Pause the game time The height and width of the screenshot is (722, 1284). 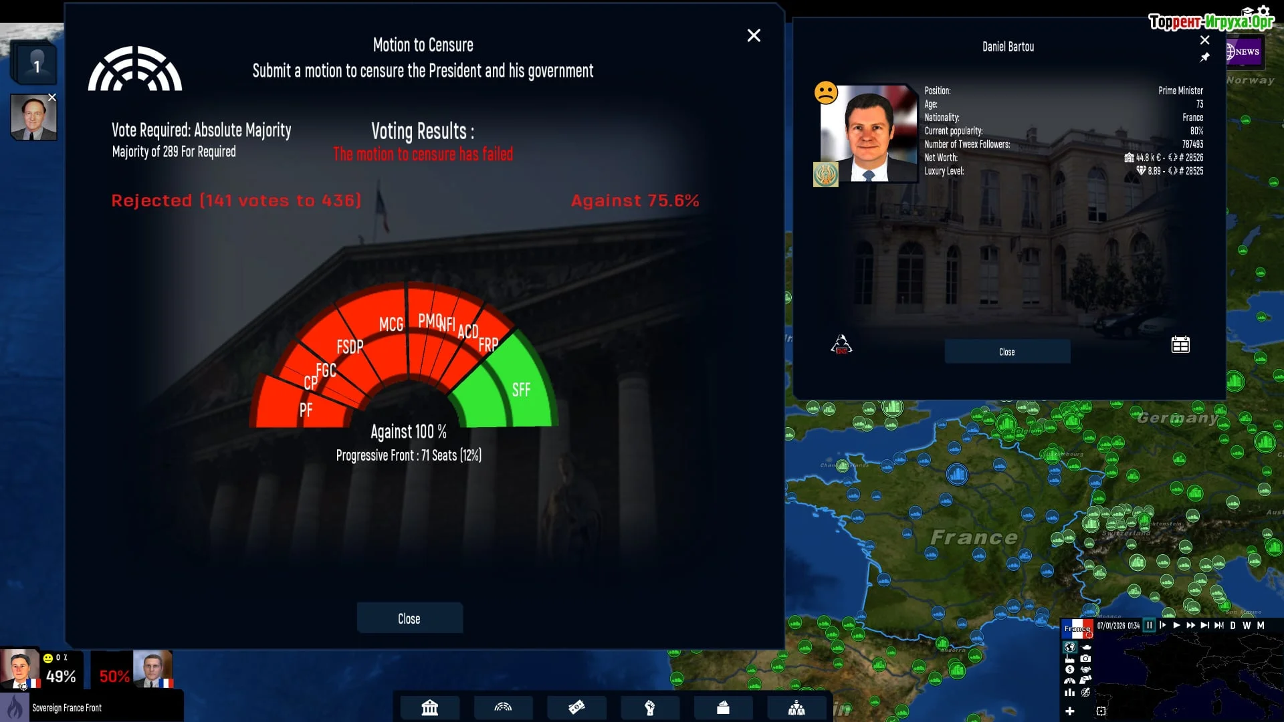[1149, 626]
